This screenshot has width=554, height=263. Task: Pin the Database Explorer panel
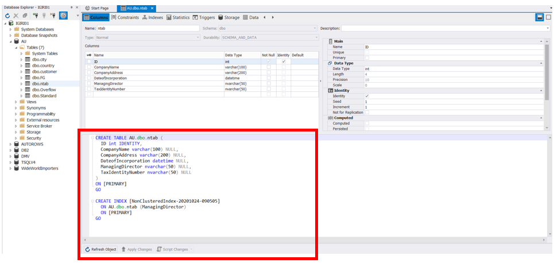tap(71, 7)
